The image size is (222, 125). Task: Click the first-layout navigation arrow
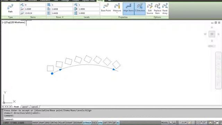coord(3,107)
